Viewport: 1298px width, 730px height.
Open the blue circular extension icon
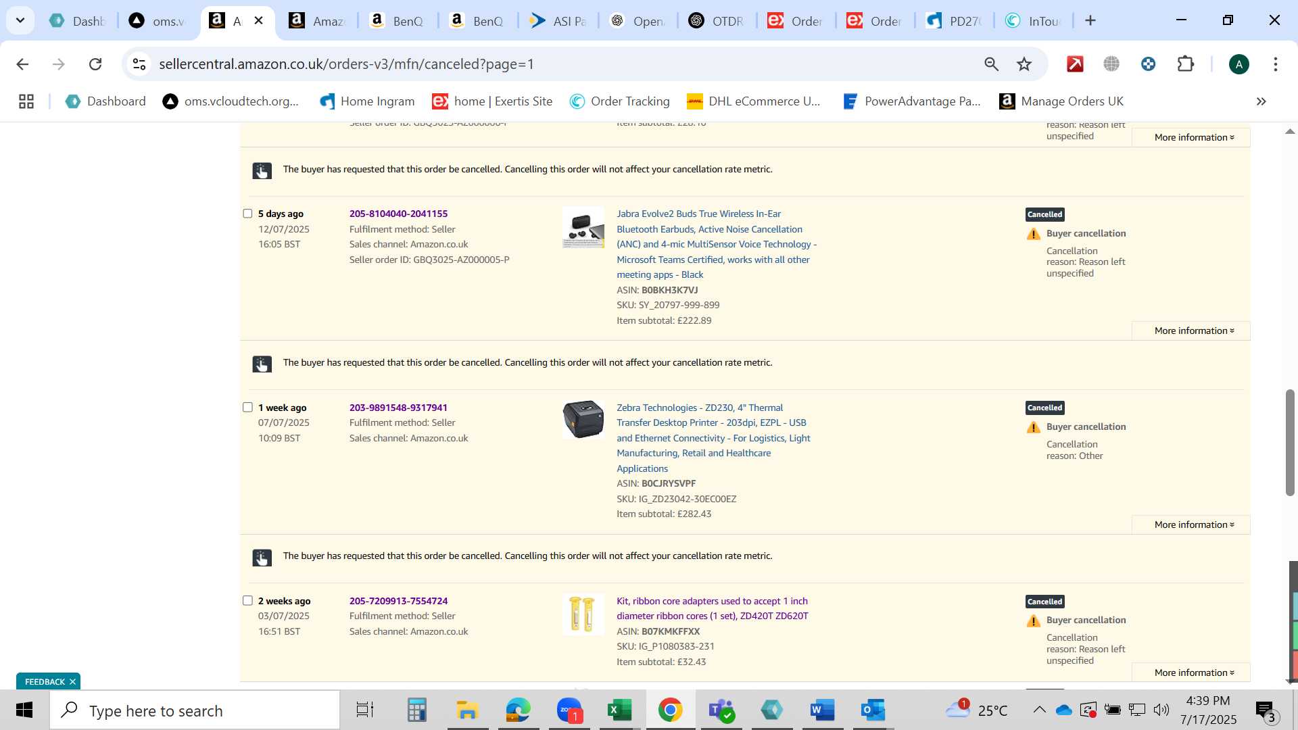coord(1148,64)
